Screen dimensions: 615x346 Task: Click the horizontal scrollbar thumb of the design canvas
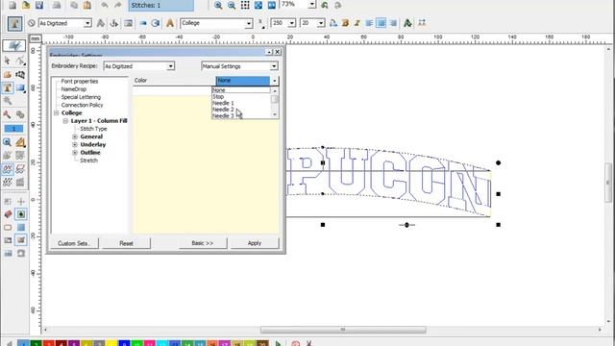tap(343, 330)
